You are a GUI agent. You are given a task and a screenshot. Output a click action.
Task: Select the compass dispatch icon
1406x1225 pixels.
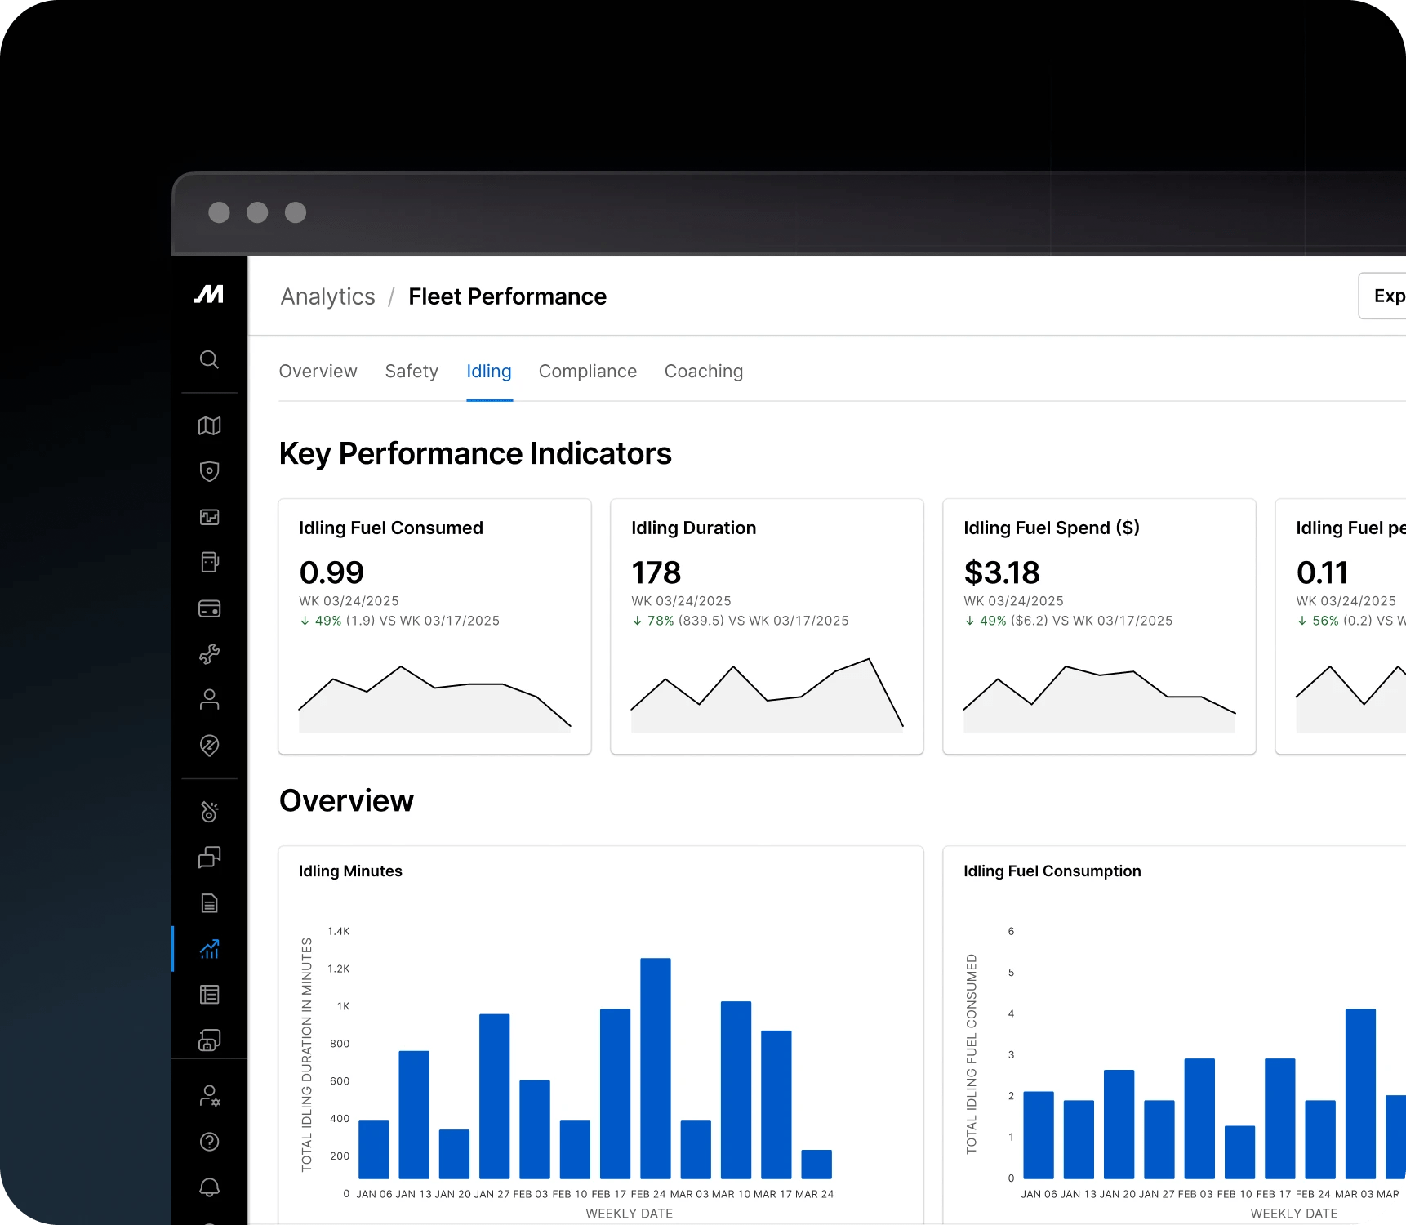[210, 746]
